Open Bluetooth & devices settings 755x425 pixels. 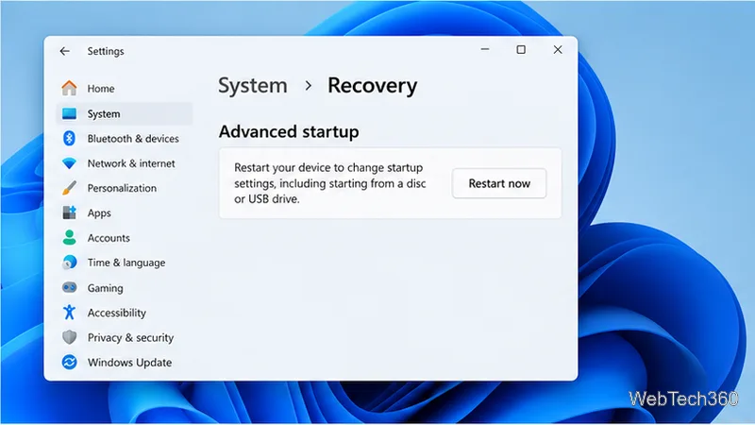[x=133, y=139]
